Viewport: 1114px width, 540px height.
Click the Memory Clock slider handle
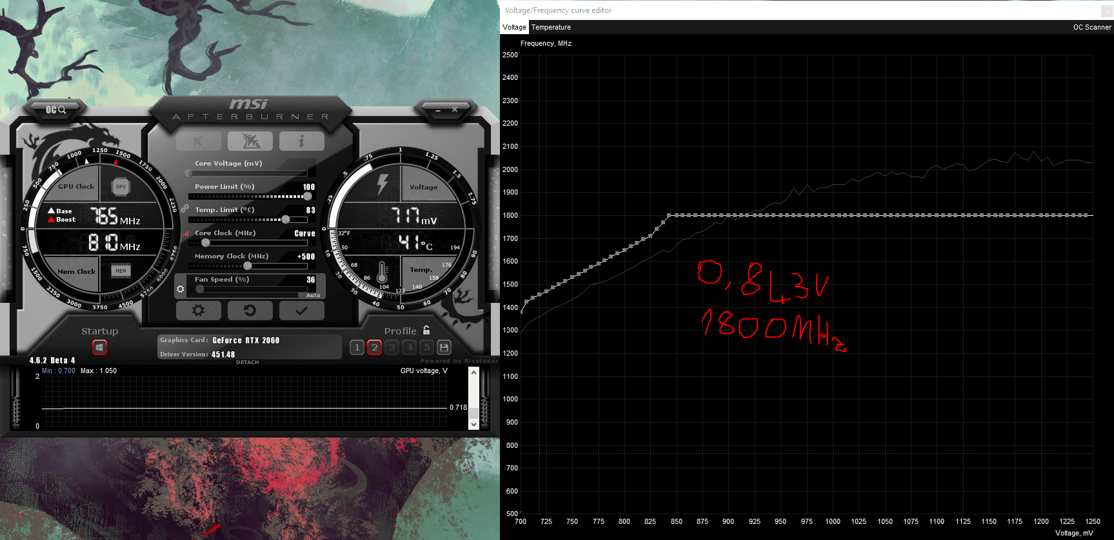tap(247, 266)
